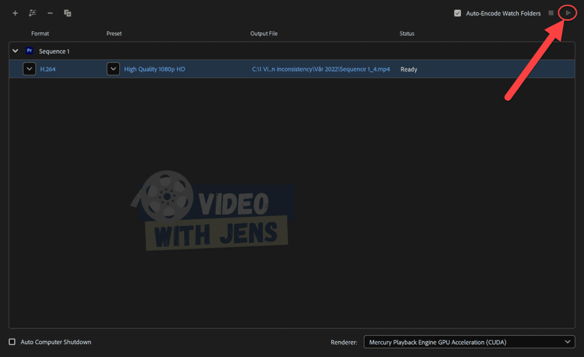This screenshot has height=357, width=584.
Task: Click the Preset column header
Action: (x=114, y=33)
